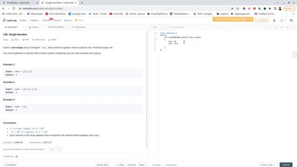297x167 pixels.
Task: Click Add to List heart icon
Action: 33,39
